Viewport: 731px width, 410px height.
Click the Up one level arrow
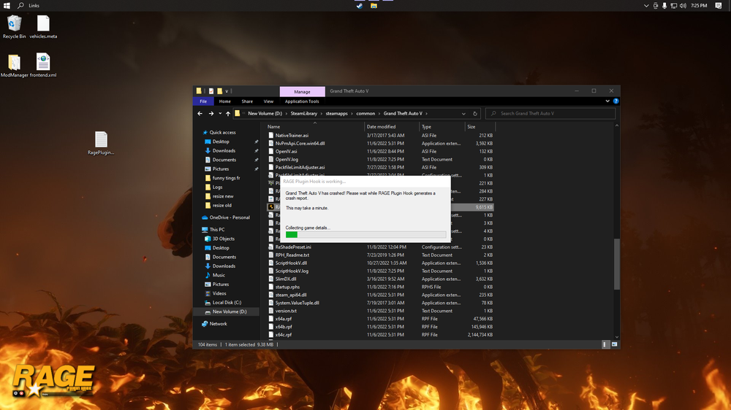228,114
